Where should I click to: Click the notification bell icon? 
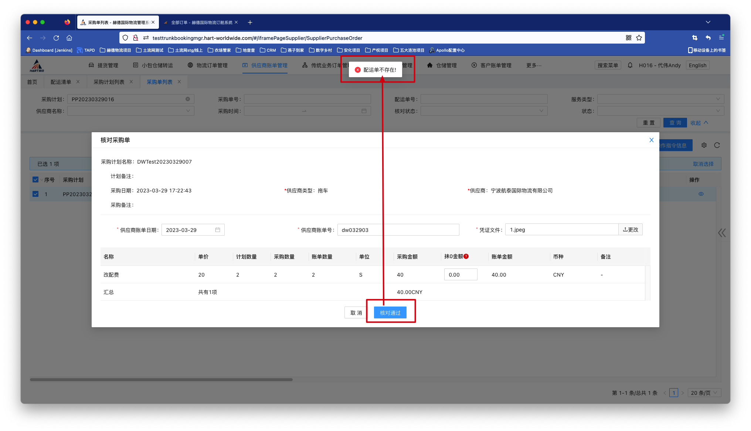click(630, 65)
